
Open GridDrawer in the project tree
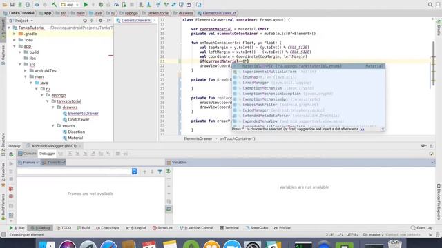click(79, 120)
